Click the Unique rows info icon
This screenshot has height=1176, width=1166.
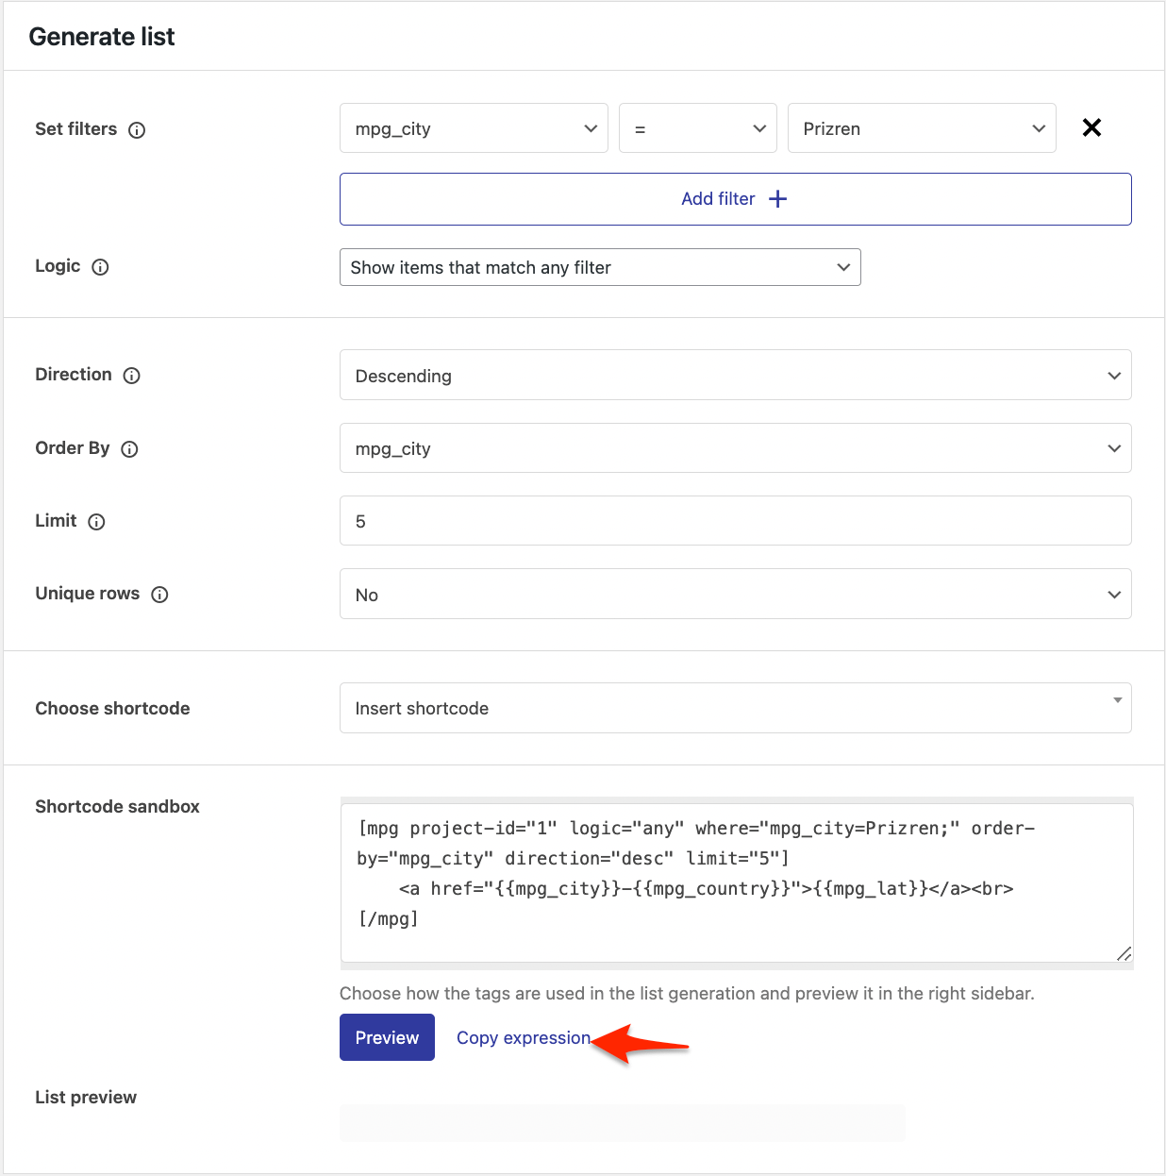pyautogui.click(x=159, y=595)
